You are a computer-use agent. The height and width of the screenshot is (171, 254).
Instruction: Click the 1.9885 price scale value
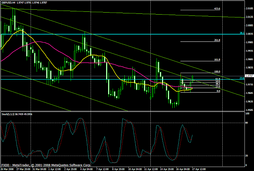pos(250,59)
